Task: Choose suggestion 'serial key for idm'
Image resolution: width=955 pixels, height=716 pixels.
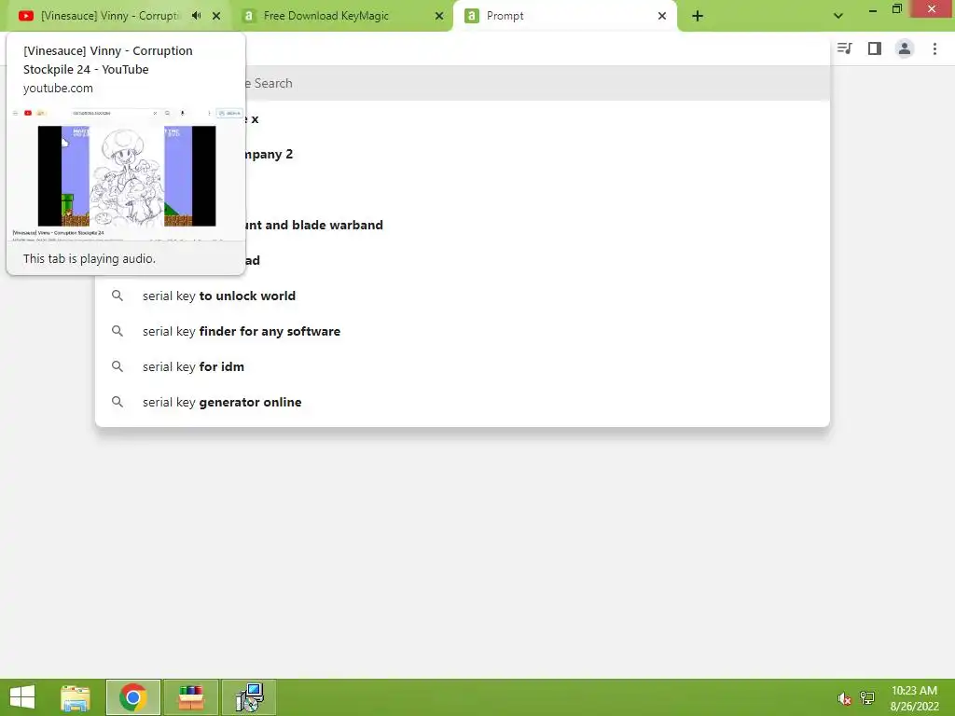Action: (x=463, y=366)
